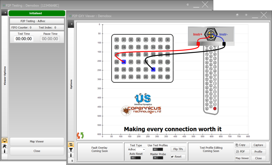Click the monitor icon in the left sidebar
Image resolution: width=272 pixels, height=165 pixels.
point(5,140)
